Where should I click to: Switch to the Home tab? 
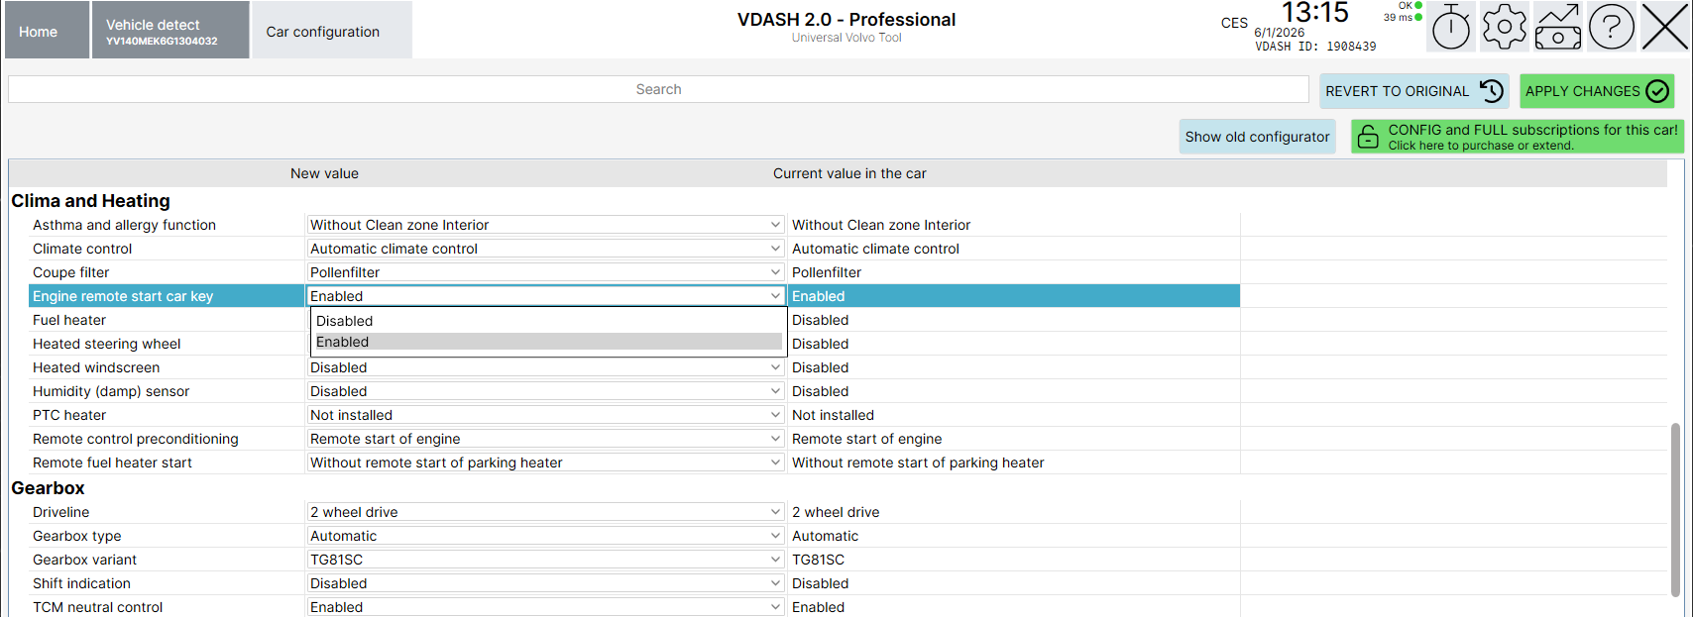[46, 31]
